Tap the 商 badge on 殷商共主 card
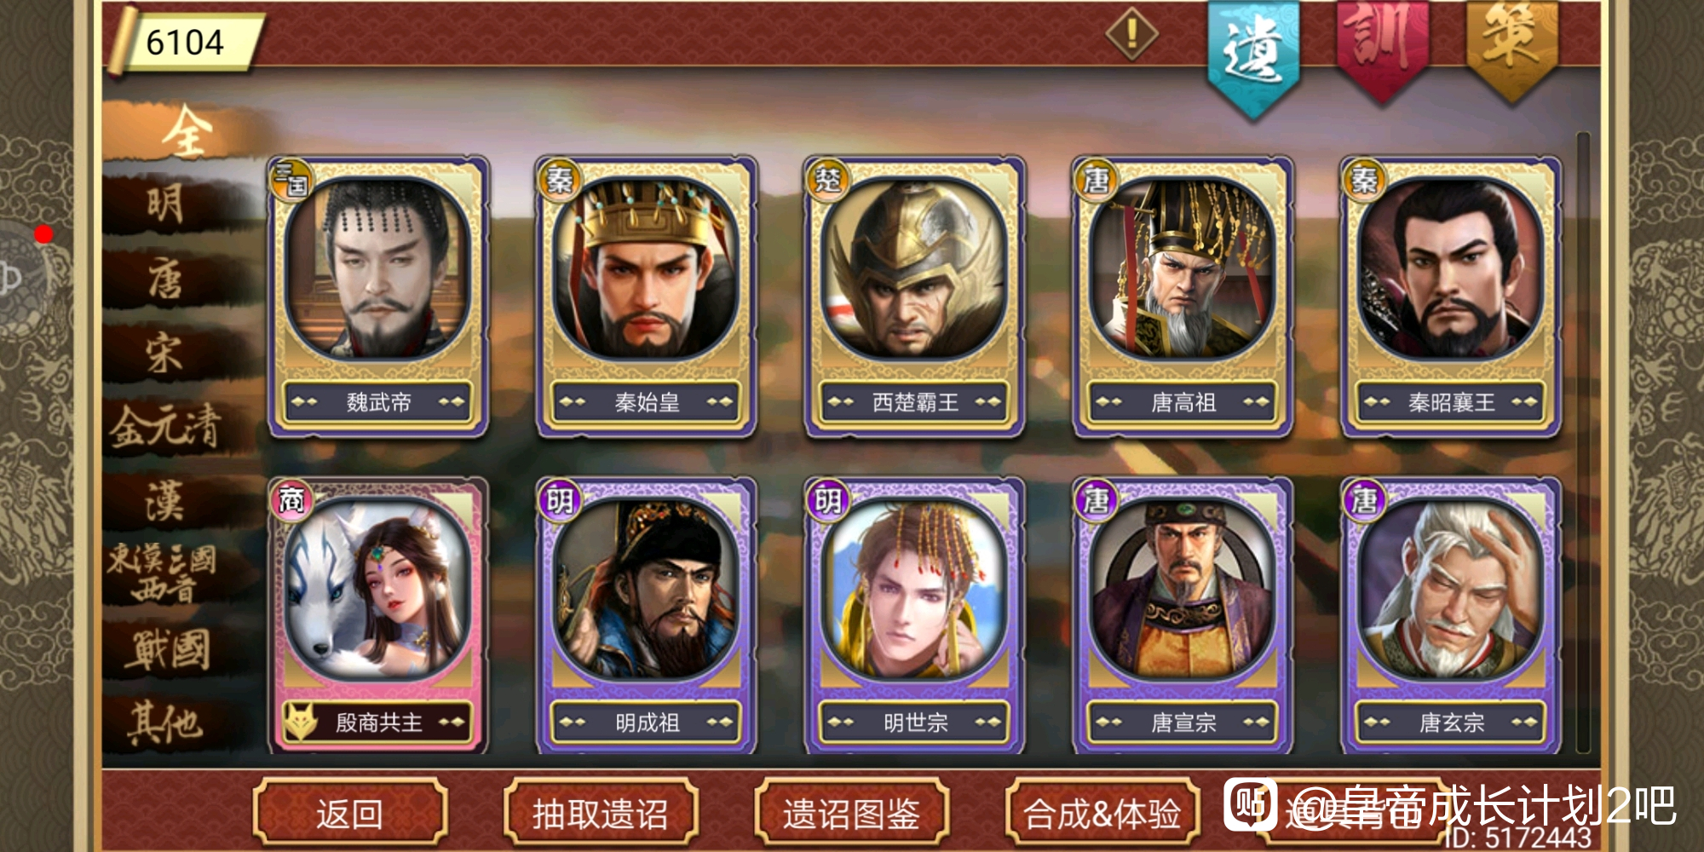This screenshot has height=852, width=1704. [x=291, y=500]
